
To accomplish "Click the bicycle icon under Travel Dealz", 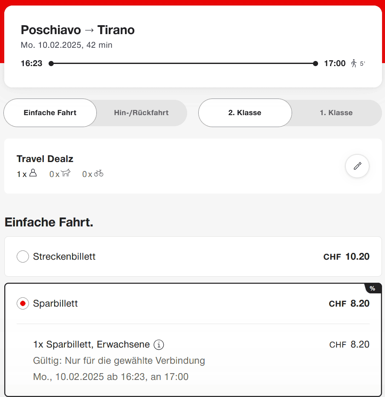I will pyautogui.click(x=98, y=173).
